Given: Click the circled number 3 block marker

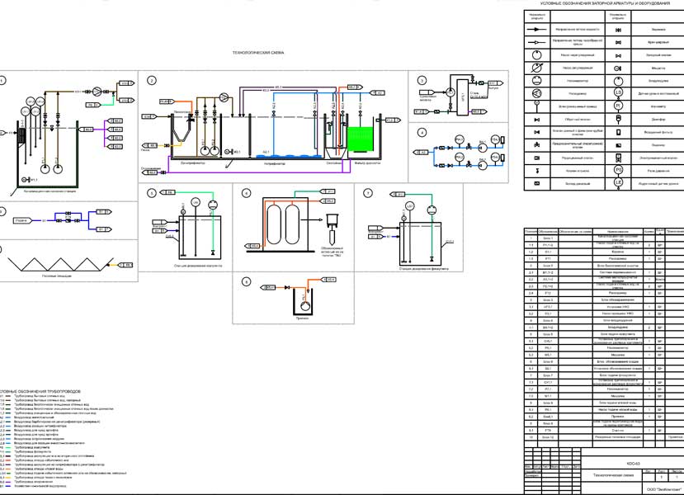Looking at the screenshot, I should pos(422,80).
